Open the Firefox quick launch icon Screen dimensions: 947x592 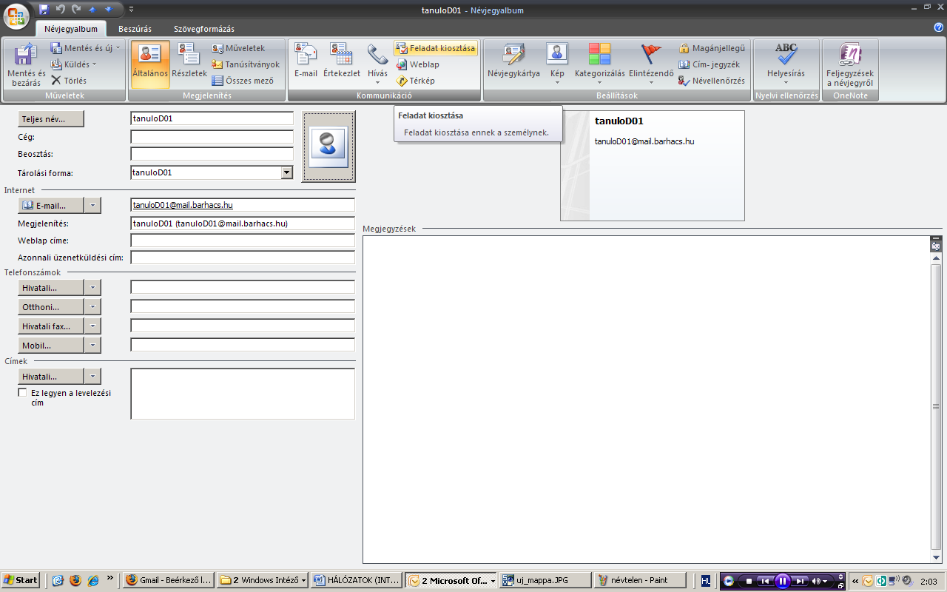pyautogui.click(x=75, y=581)
